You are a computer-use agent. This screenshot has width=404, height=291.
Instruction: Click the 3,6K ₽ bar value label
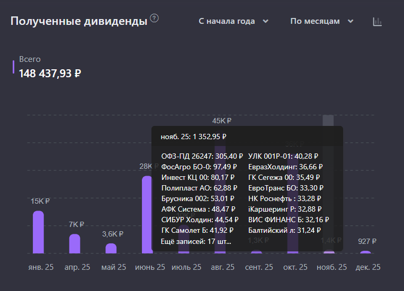113,234
